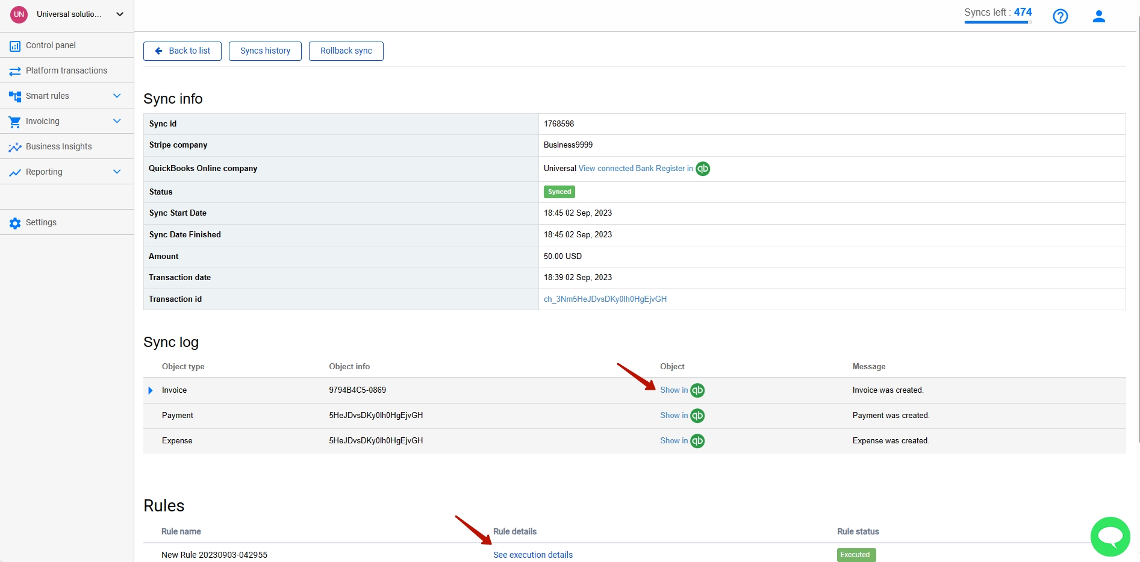Select the Platform transactions arrows icon
This screenshot has width=1140, height=562.
pos(14,70)
